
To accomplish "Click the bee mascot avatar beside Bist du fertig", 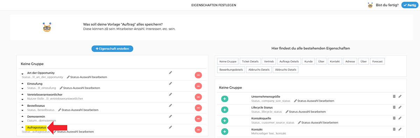I will click(x=370, y=5).
